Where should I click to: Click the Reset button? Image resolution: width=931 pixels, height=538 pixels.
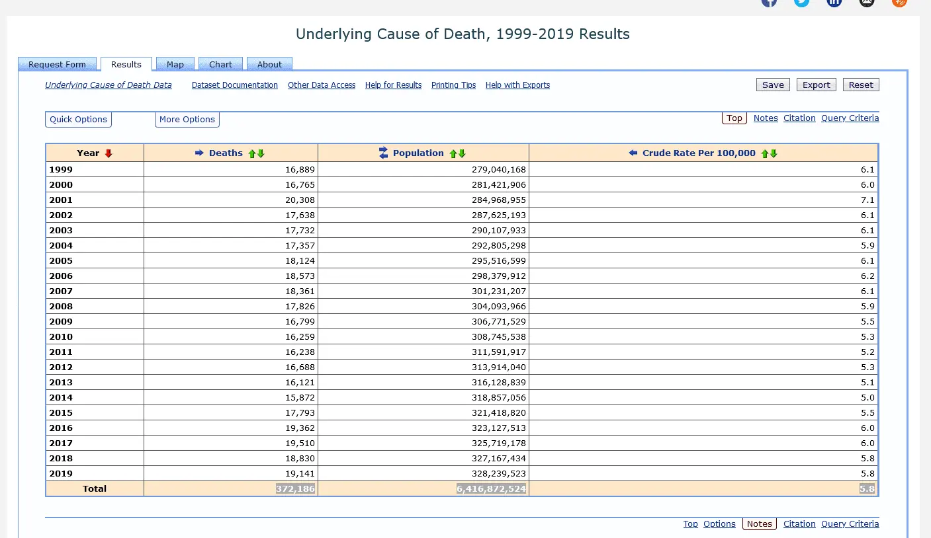[x=861, y=85]
